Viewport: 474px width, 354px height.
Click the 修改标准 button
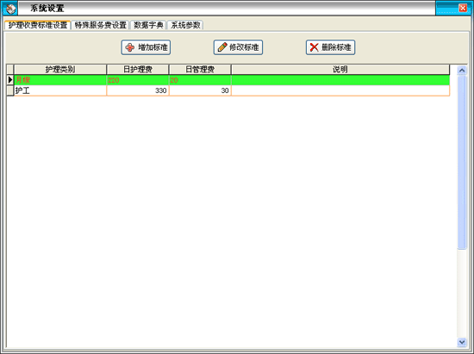pos(238,47)
